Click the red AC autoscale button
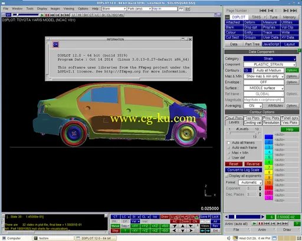 point(175,222)
